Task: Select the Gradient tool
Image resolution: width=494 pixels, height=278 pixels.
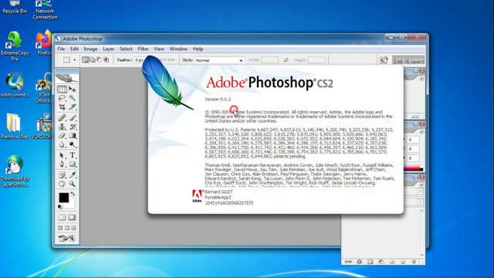Action: tap(73, 136)
